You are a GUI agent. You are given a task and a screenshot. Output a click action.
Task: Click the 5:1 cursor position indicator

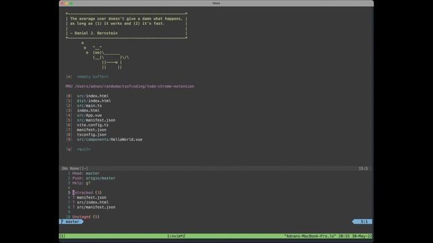tap(363, 221)
